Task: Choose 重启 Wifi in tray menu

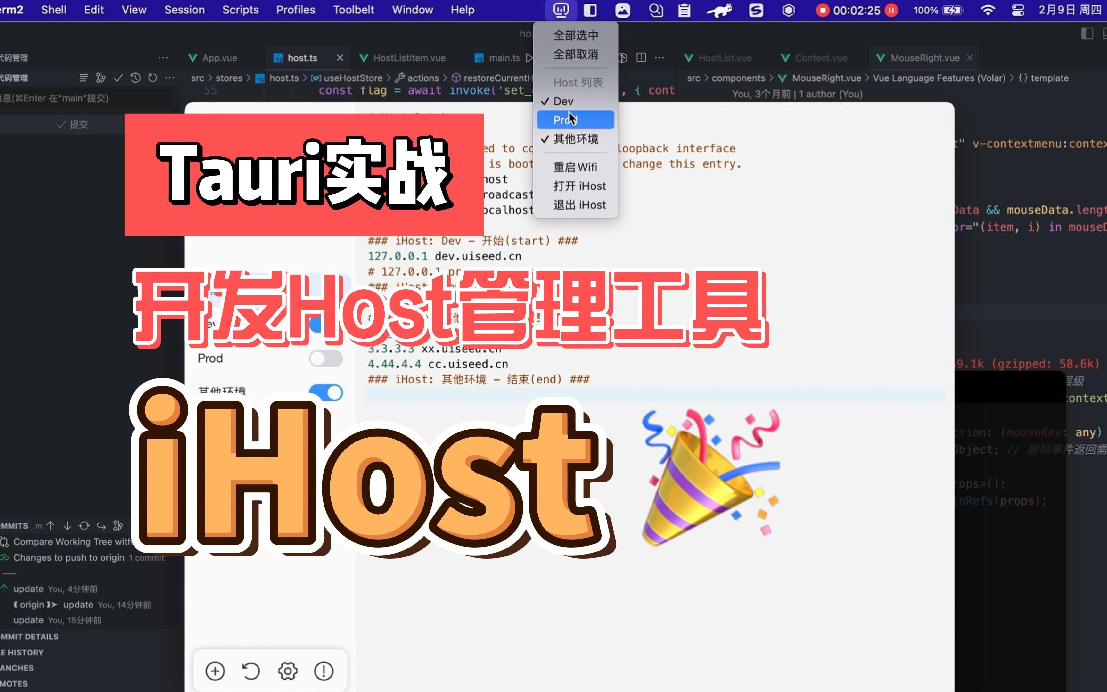Action: [576, 167]
